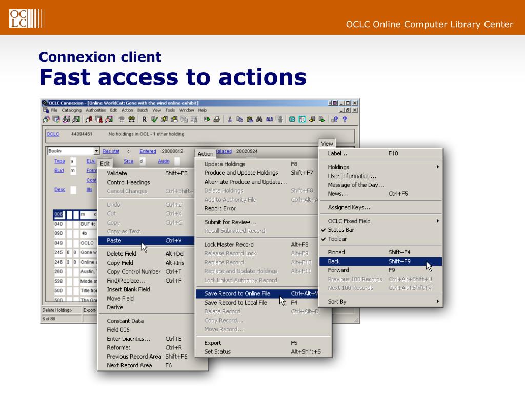Image resolution: width=525 pixels, height=394 pixels.
Task: Choose Paste in the Edit menu
Action: [x=146, y=240]
